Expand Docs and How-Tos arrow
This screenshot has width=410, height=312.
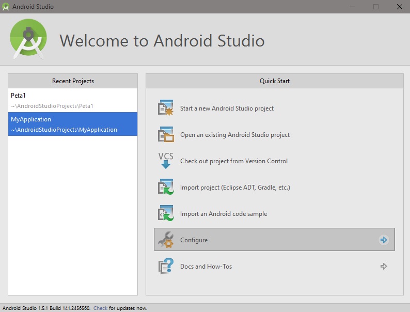coord(384,266)
